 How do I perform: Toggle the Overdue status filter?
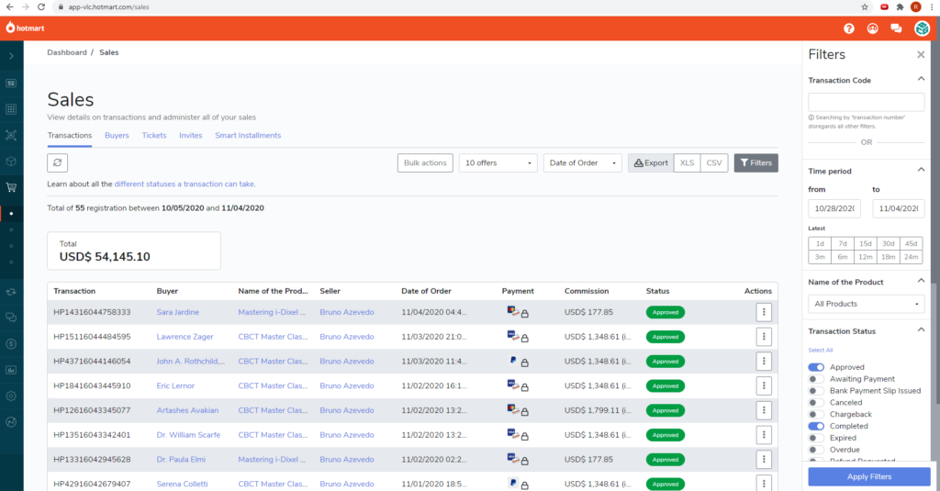tap(816, 450)
